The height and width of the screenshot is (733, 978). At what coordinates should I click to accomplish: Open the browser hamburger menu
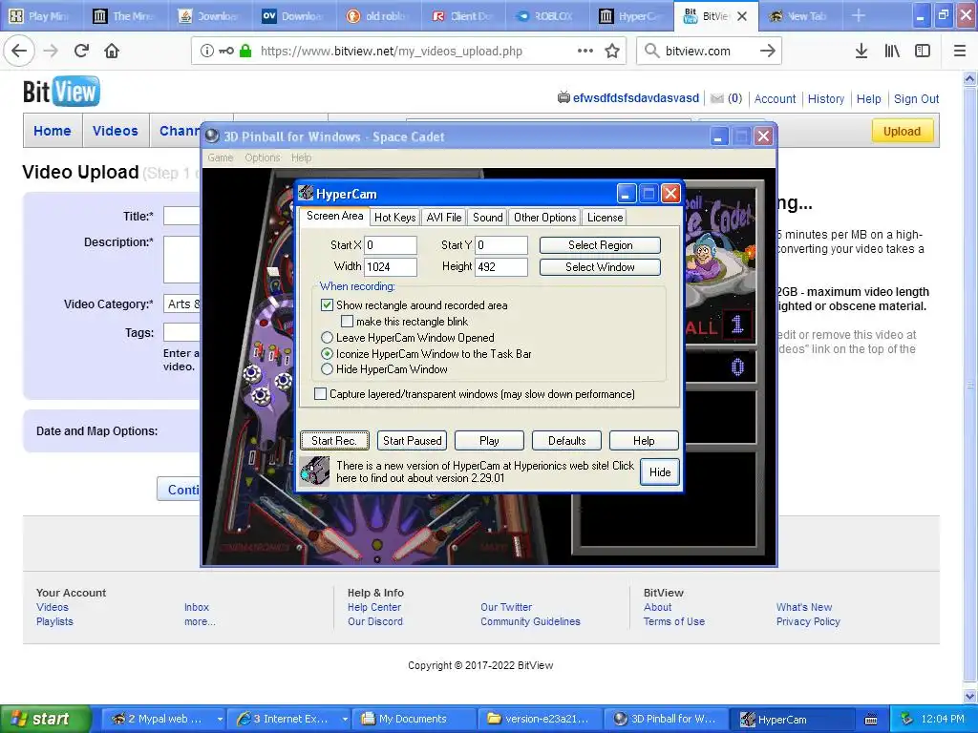960,51
